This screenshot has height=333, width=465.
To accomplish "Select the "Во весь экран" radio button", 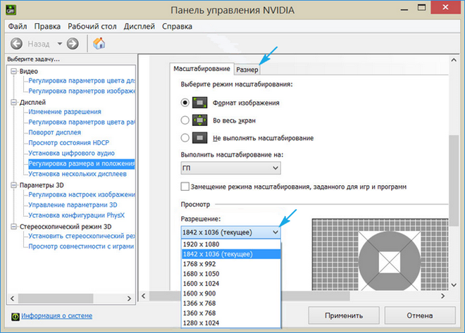I will click(185, 120).
